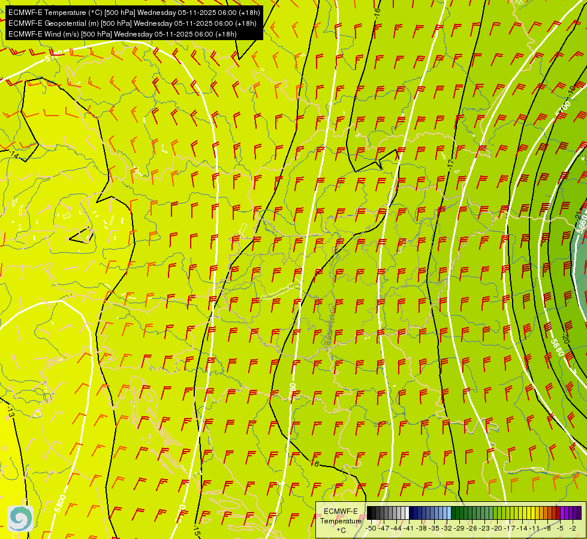Pick the black swatch at the legend start

click(369, 513)
